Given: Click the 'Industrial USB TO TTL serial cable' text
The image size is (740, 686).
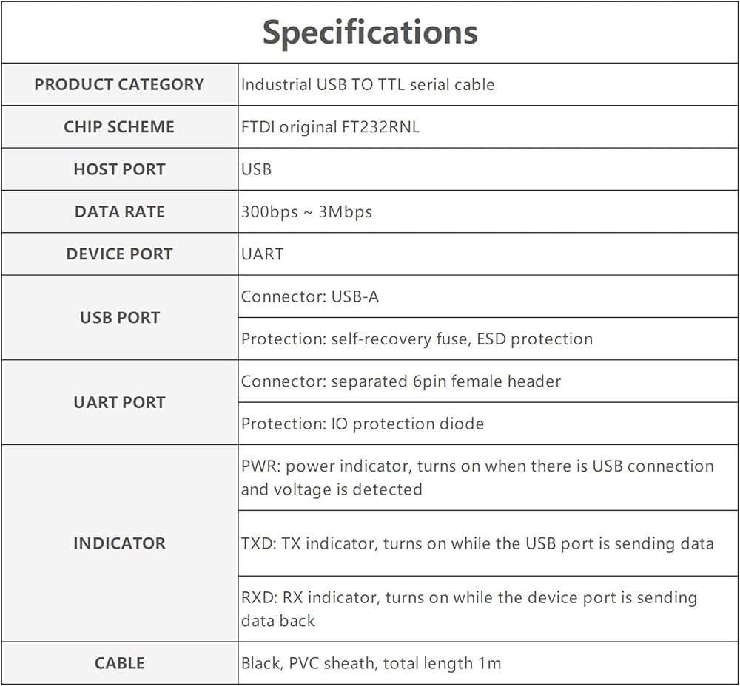Looking at the screenshot, I should pyautogui.click(x=368, y=84).
